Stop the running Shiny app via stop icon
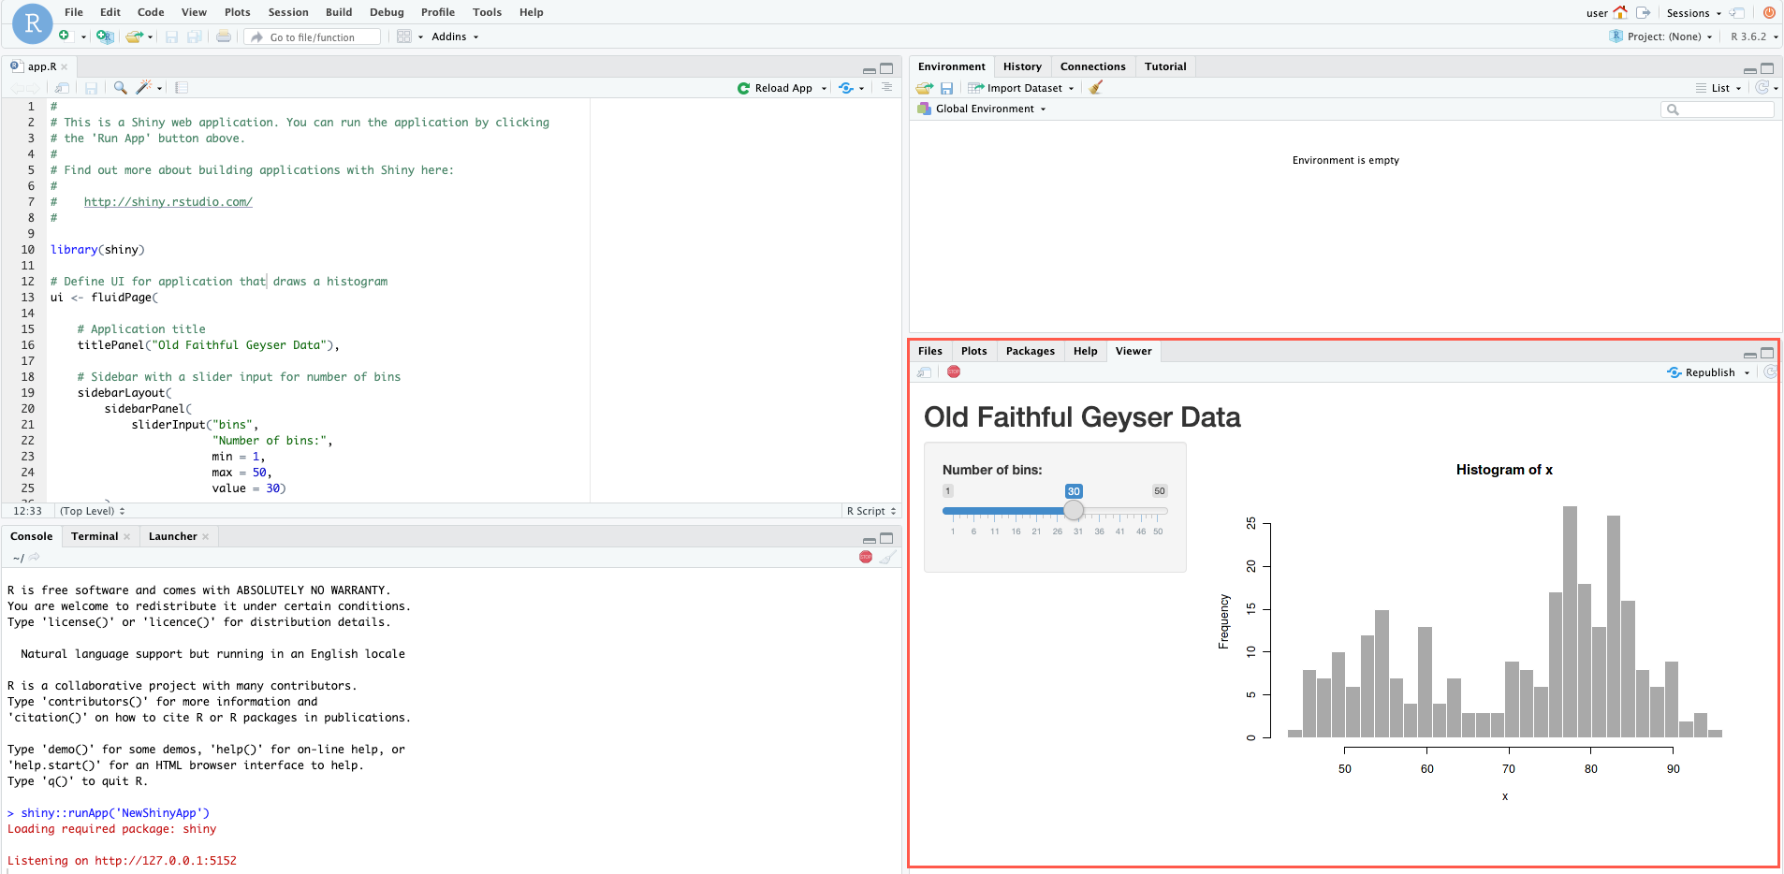 954,371
